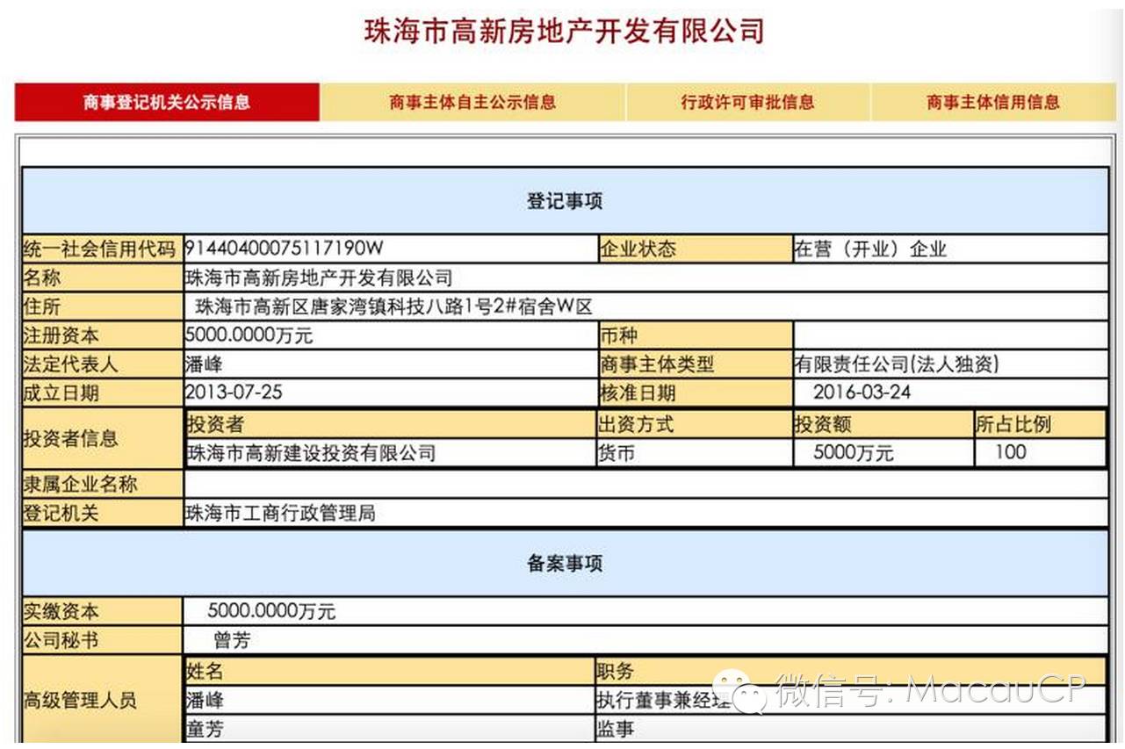Click the red company name page heading
This screenshot has height=749, width=1125.
(565, 31)
